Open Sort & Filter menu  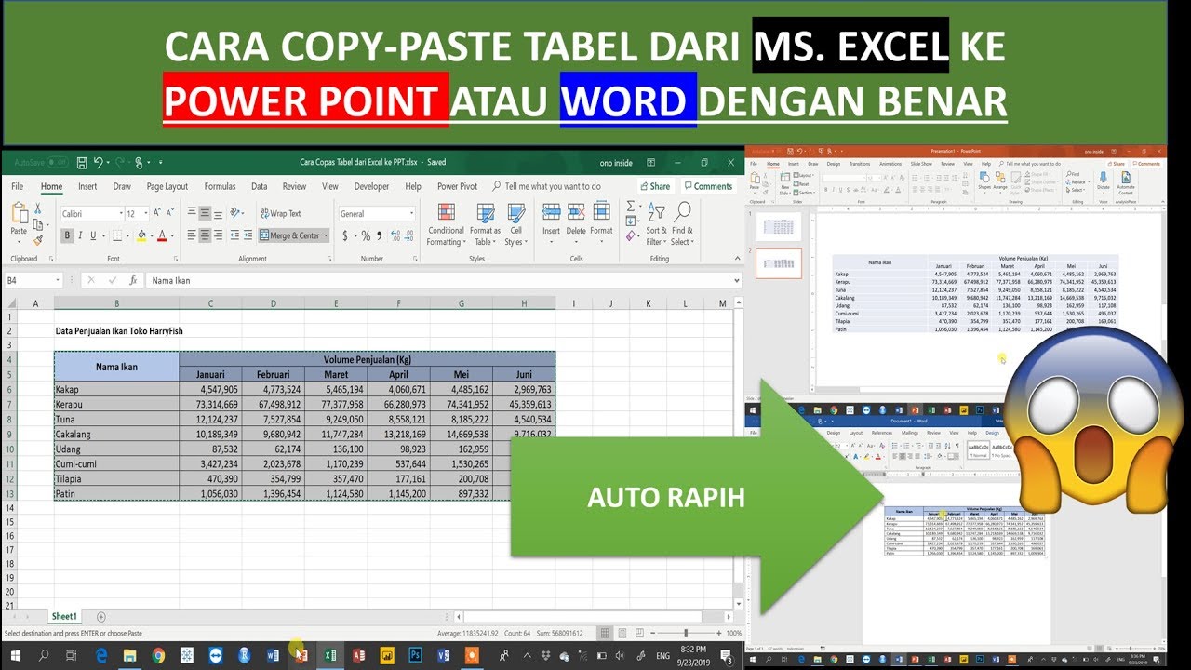(x=657, y=224)
